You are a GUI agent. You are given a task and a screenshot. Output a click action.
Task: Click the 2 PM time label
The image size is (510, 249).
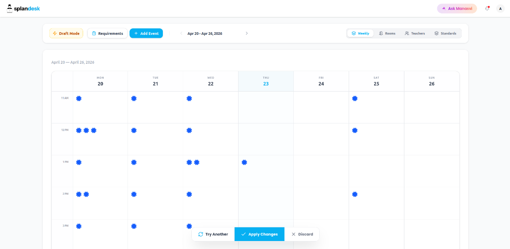pyautogui.click(x=65, y=194)
